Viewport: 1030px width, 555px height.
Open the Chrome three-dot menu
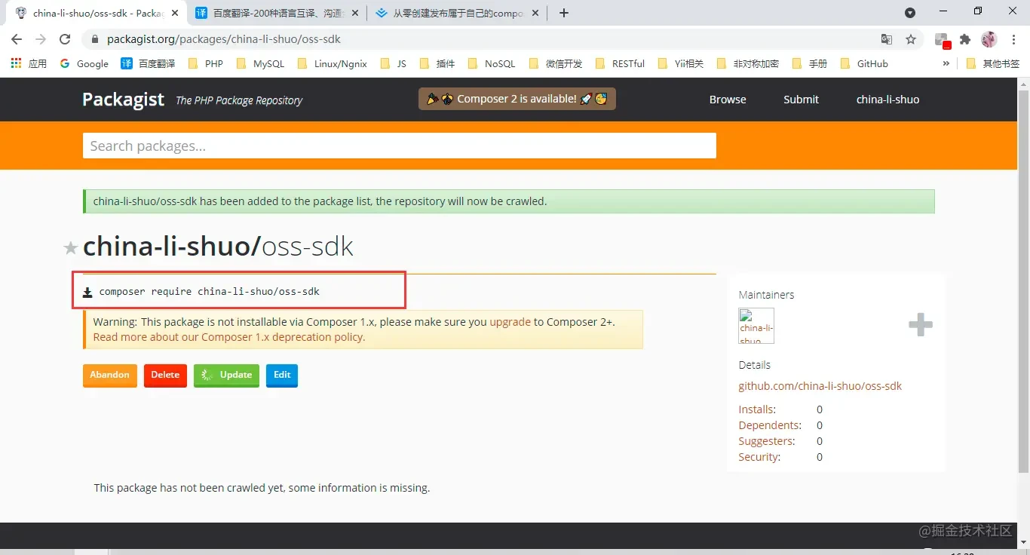point(1014,39)
